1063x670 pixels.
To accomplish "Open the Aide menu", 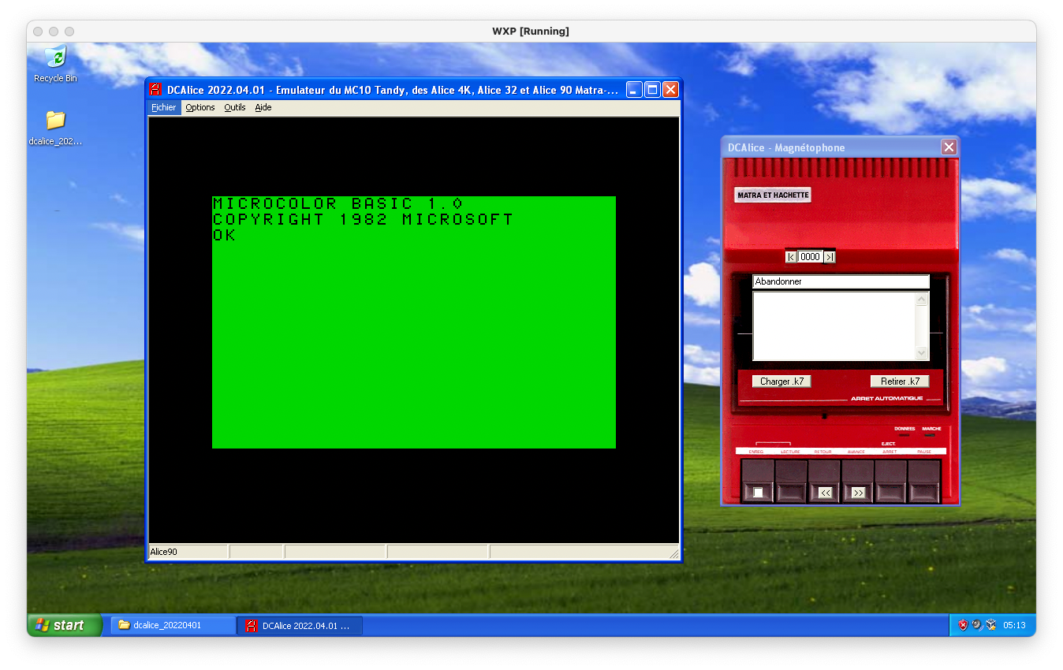I will click(x=263, y=107).
